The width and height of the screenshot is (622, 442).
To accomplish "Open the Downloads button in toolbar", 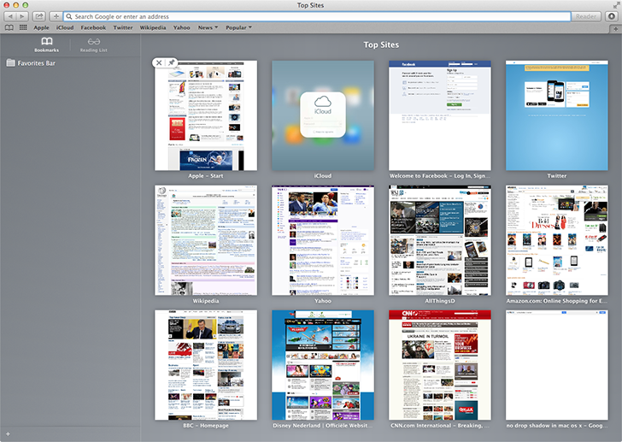I will (612, 16).
